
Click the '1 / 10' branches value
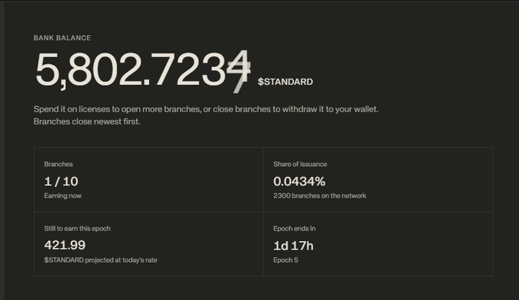[61, 182]
